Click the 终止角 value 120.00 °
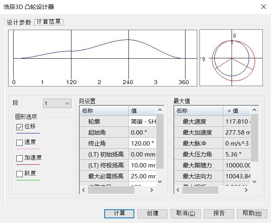Image resolution: width=271 pixels, height=223 pixels. pyautogui.click(x=142, y=143)
